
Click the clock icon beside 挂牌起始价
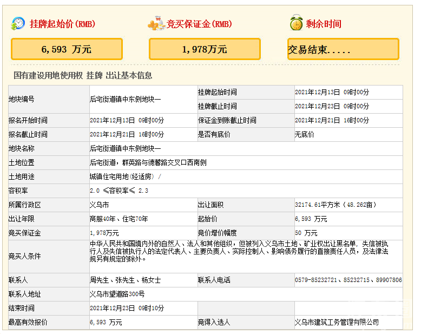click(x=18, y=24)
